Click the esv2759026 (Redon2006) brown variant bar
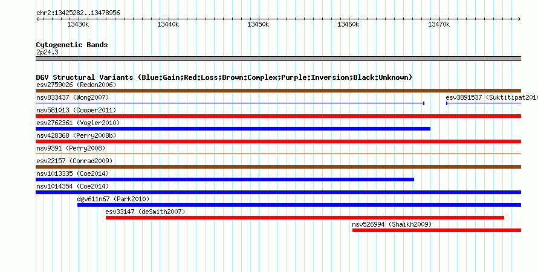 278,91
